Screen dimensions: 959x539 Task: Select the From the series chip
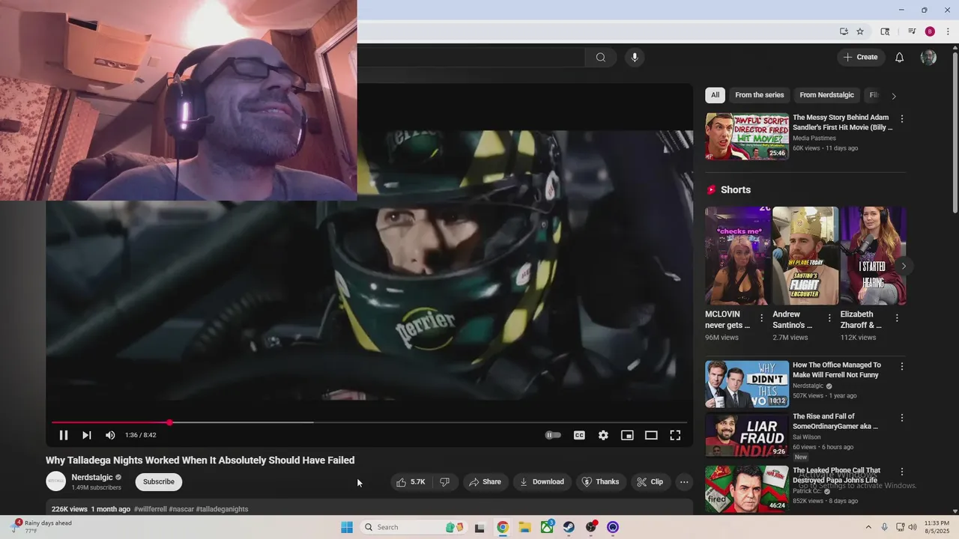pos(760,95)
